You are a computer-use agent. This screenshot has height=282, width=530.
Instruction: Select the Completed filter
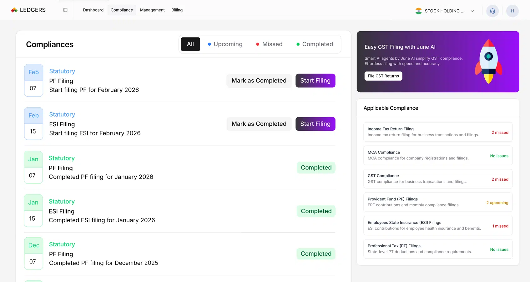(315, 44)
